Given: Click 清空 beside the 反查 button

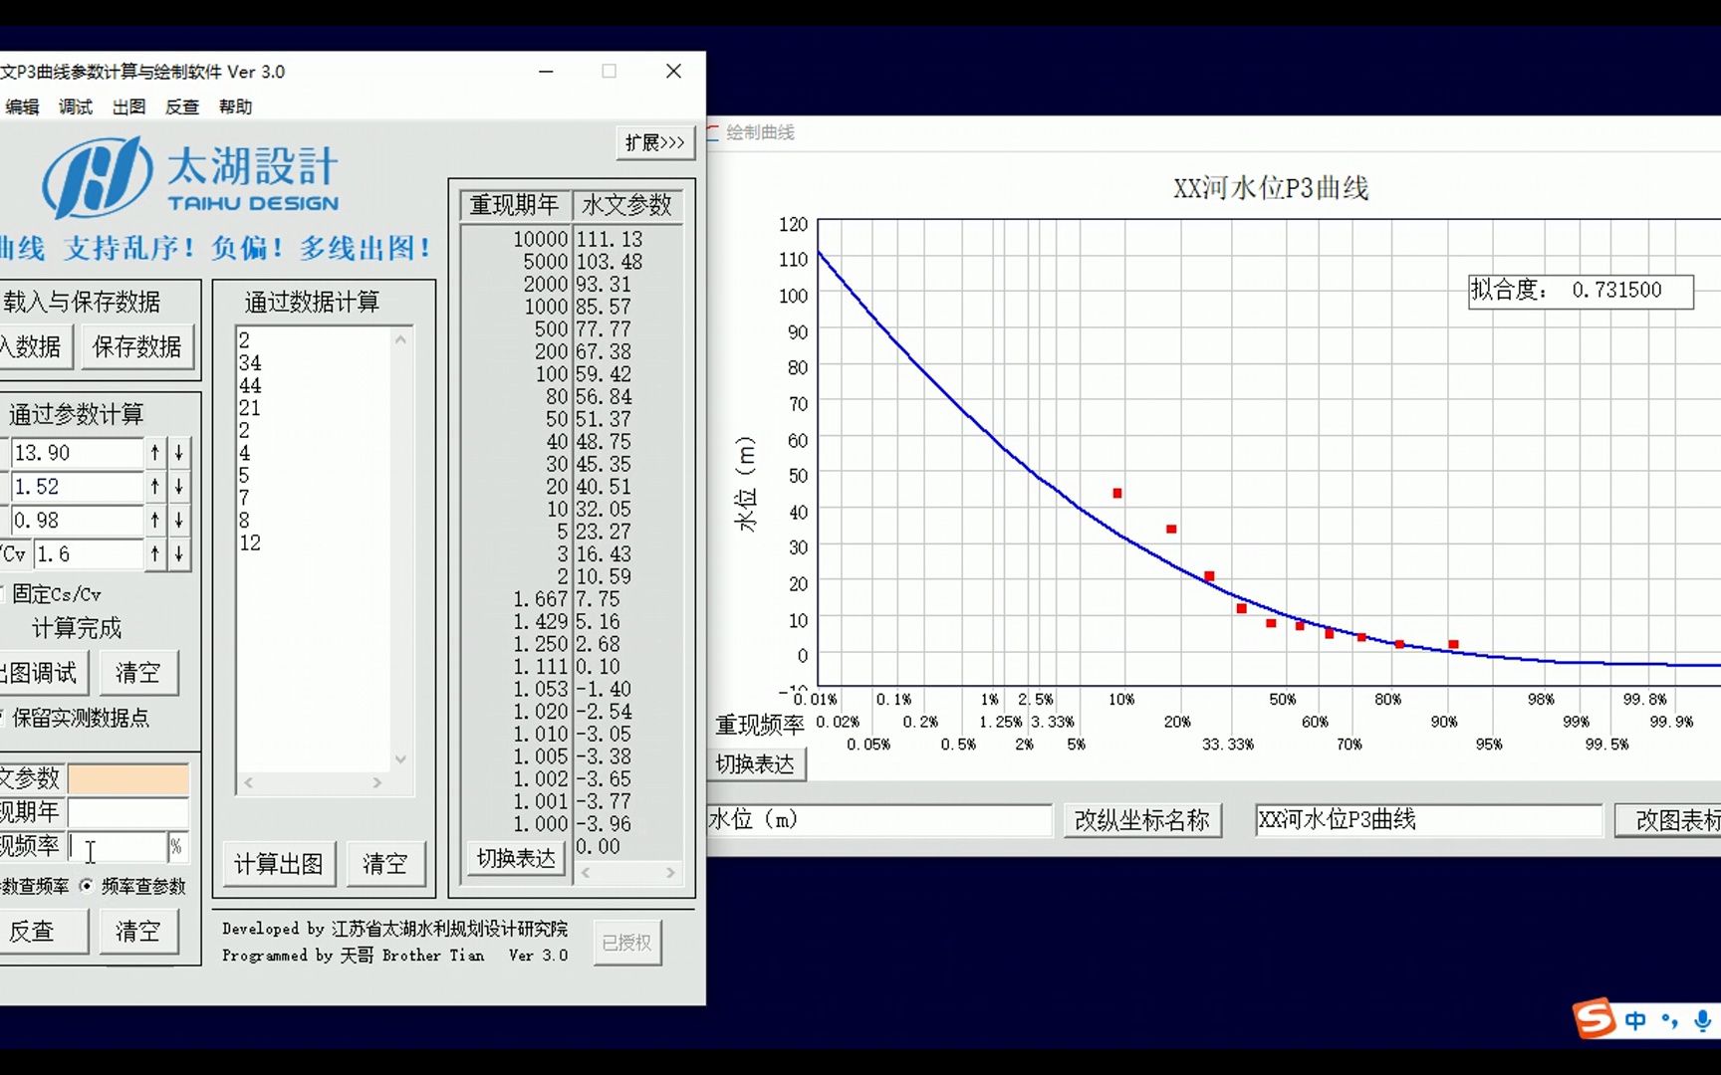Looking at the screenshot, I should coord(137,932).
